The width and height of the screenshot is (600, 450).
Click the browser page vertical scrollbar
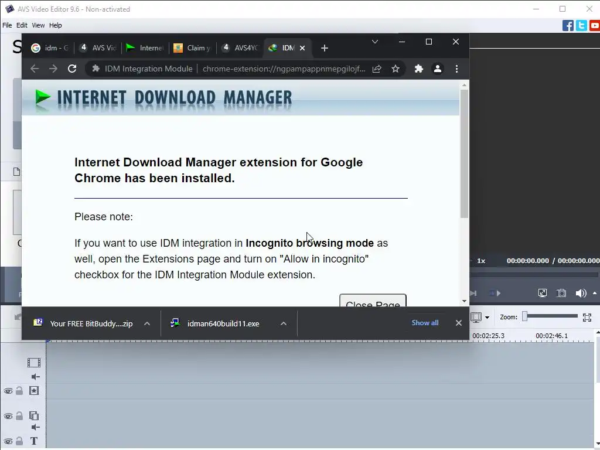464,154
